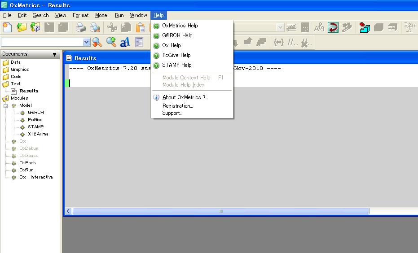This screenshot has width=418, height=253.
Task: Click the printer toolbar icon
Action: [x=80, y=27]
